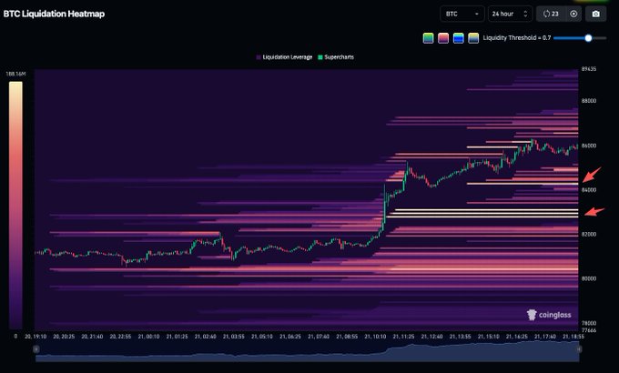This screenshot has width=619, height=373.
Task: Select the yellow-blue color theme swatch
Action: 473,38
